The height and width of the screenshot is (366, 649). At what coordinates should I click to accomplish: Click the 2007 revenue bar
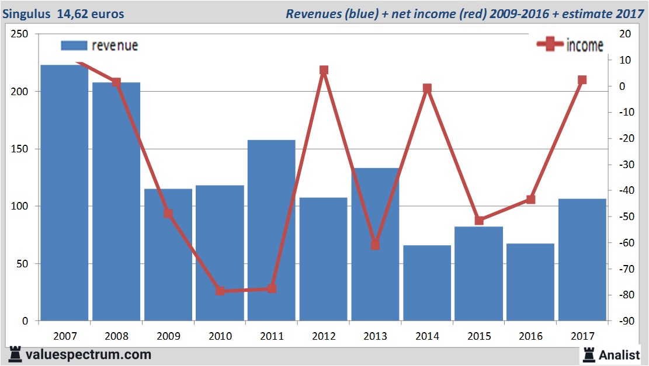pos(64,193)
